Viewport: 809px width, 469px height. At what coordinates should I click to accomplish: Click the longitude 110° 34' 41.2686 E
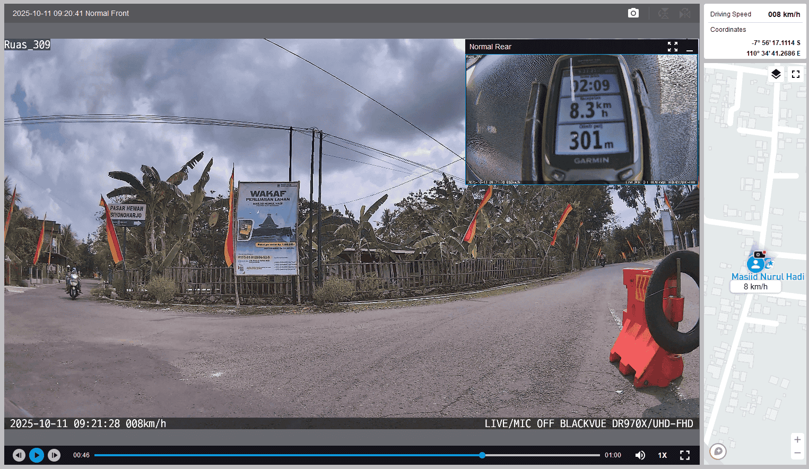[x=773, y=54]
